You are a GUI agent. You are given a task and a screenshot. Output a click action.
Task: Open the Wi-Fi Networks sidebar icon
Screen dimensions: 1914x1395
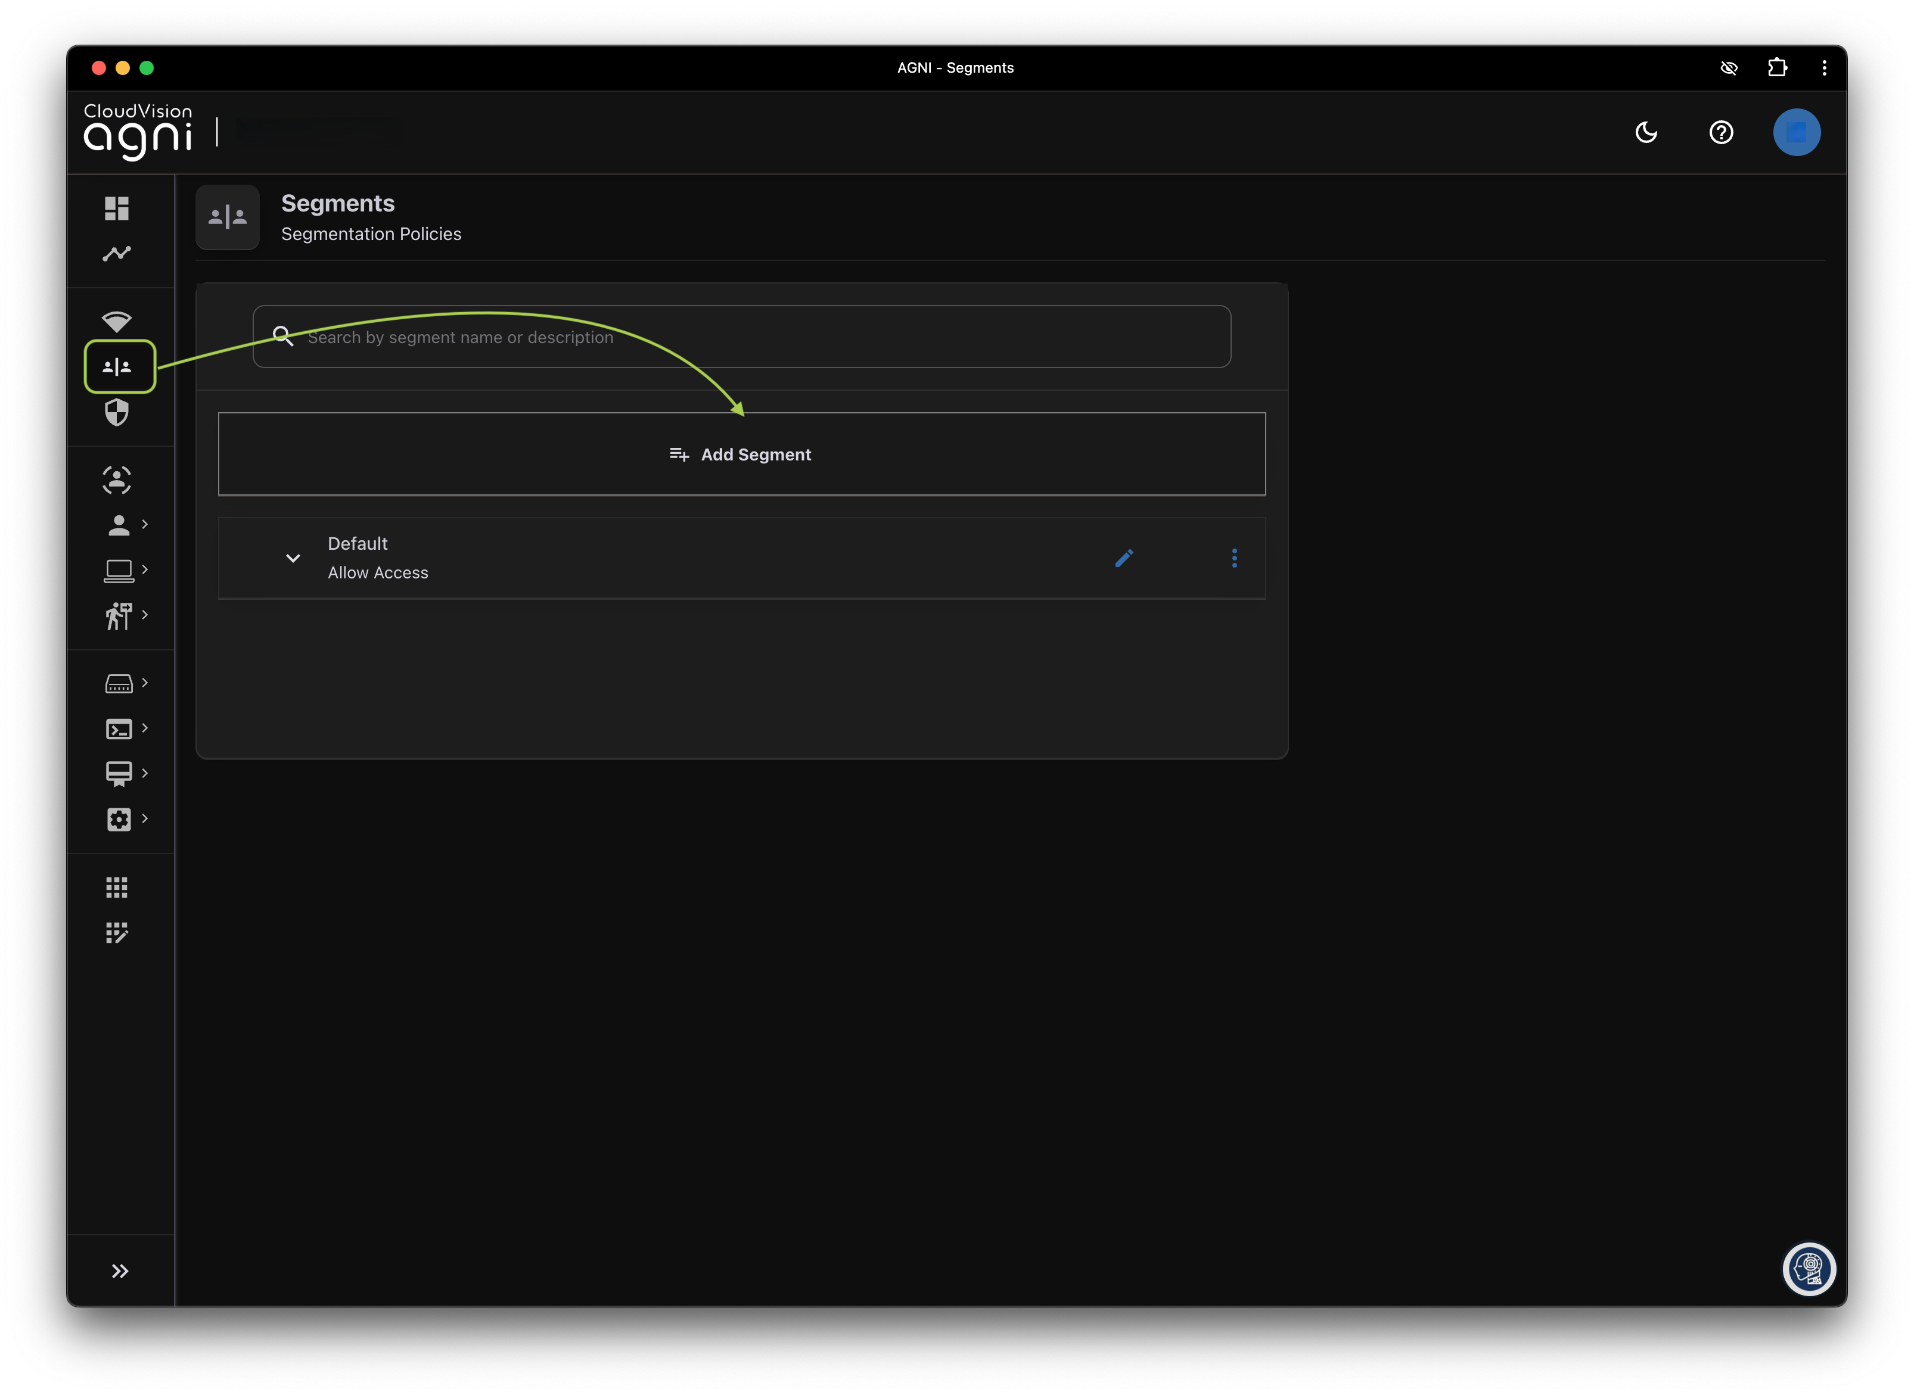[x=117, y=321]
